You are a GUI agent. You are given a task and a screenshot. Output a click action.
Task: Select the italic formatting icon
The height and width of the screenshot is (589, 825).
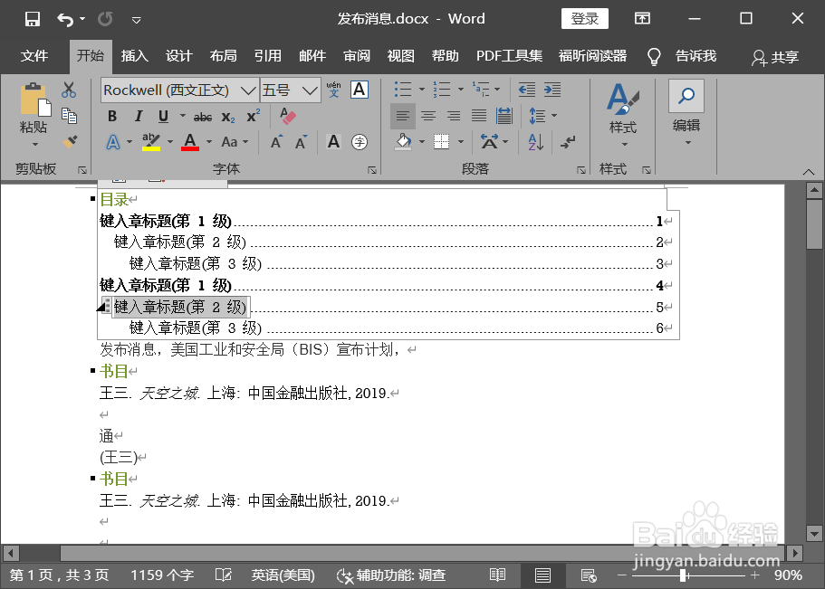[138, 116]
